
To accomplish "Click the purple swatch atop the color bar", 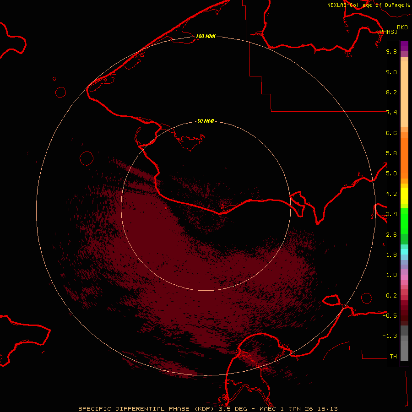I will 404,46.
